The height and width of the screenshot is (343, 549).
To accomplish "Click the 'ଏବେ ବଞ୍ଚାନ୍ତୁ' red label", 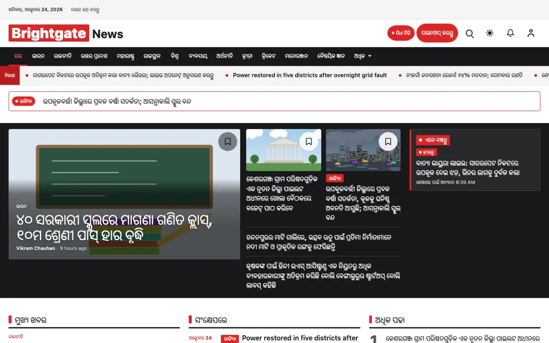I will [x=433, y=140].
